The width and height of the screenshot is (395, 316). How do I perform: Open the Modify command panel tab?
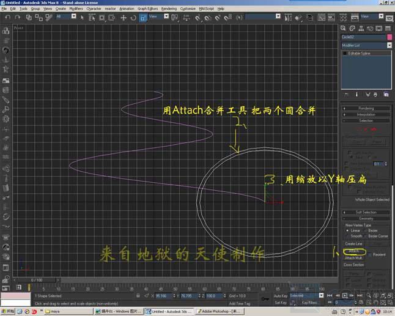click(x=352, y=28)
